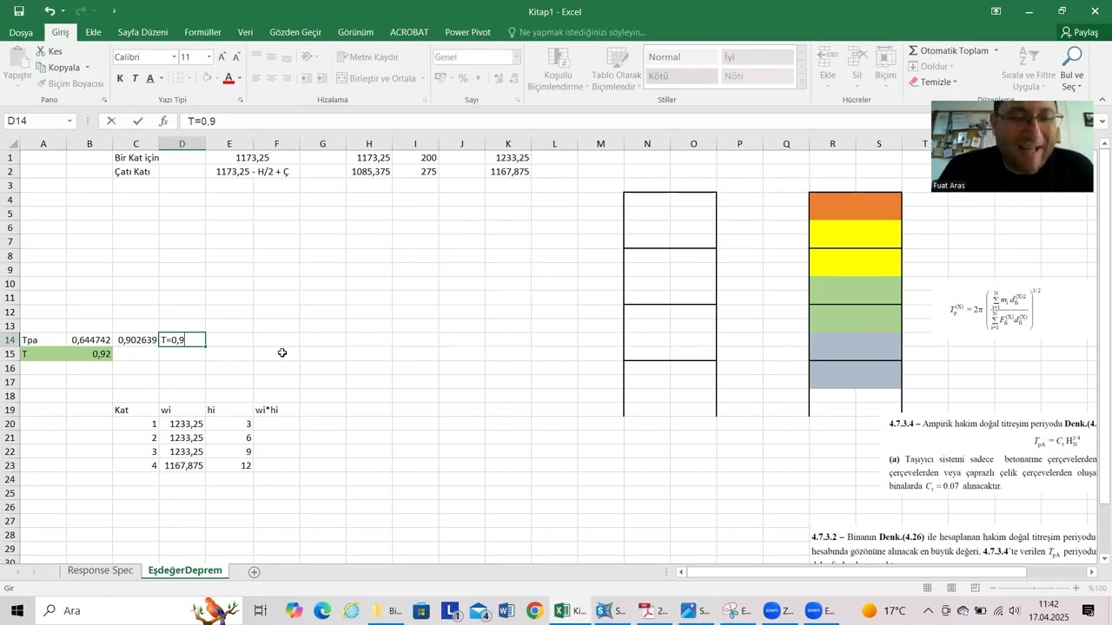This screenshot has height=625, width=1112.
Task: Click the formula bar text T=0,9
Action: click(x=202, y=122)
